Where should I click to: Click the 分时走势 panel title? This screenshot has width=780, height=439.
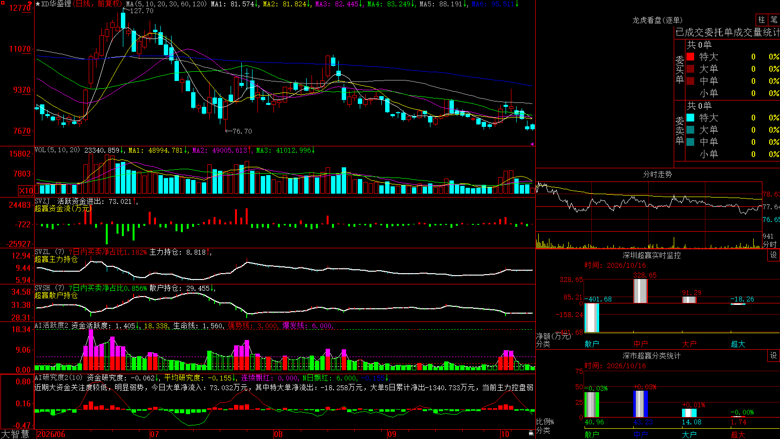click(x=657, y=174)
